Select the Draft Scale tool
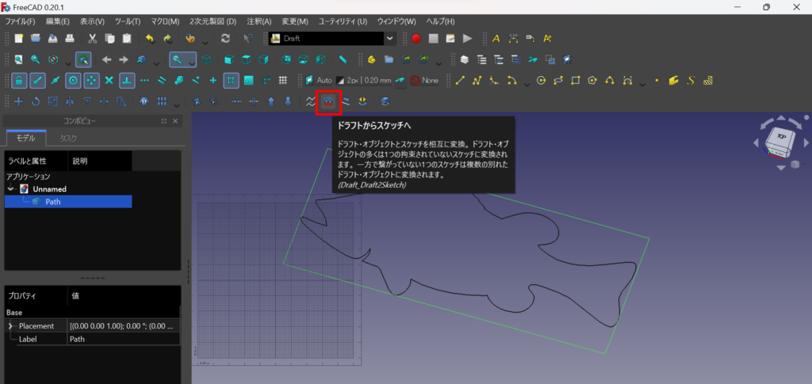 53,102
